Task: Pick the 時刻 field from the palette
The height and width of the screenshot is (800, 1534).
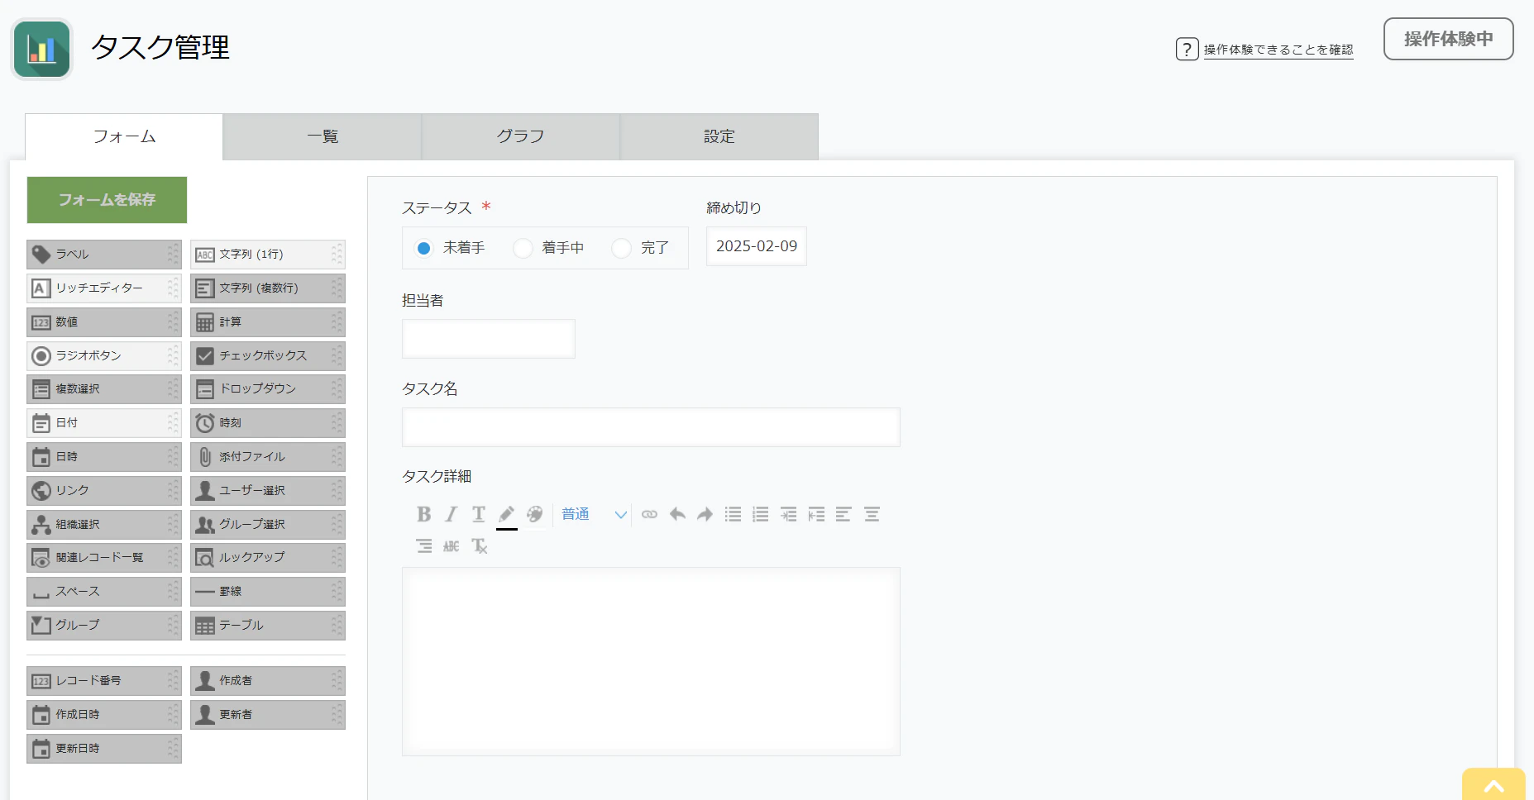Action: click(268, 423)
